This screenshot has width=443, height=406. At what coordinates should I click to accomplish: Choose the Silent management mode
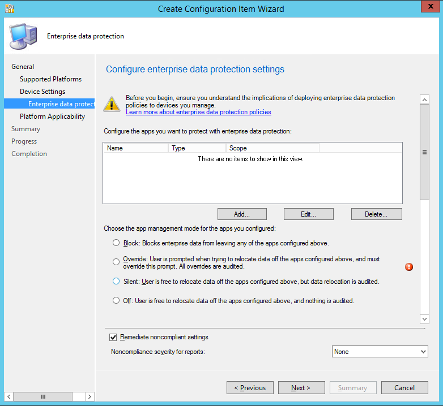click(116, 282)
